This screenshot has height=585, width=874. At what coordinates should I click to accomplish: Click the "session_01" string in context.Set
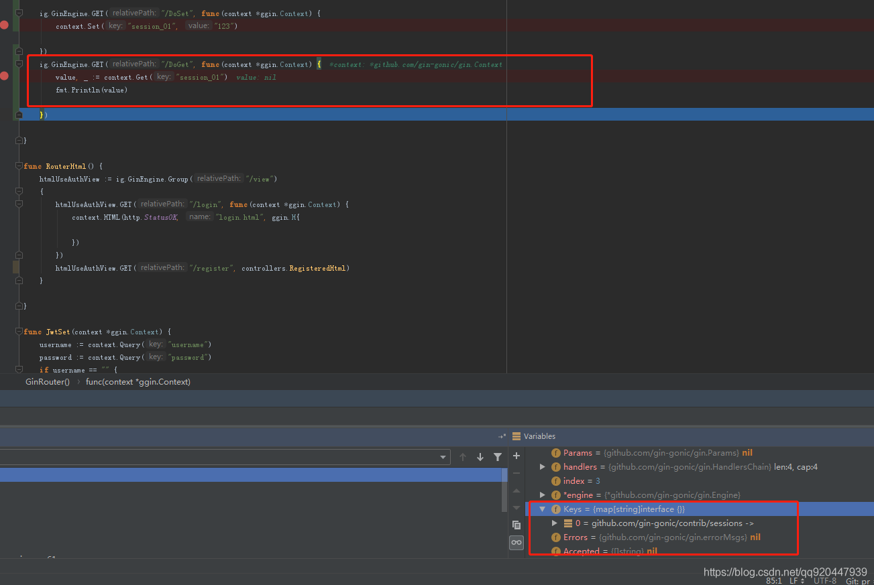tap(153, 26)
